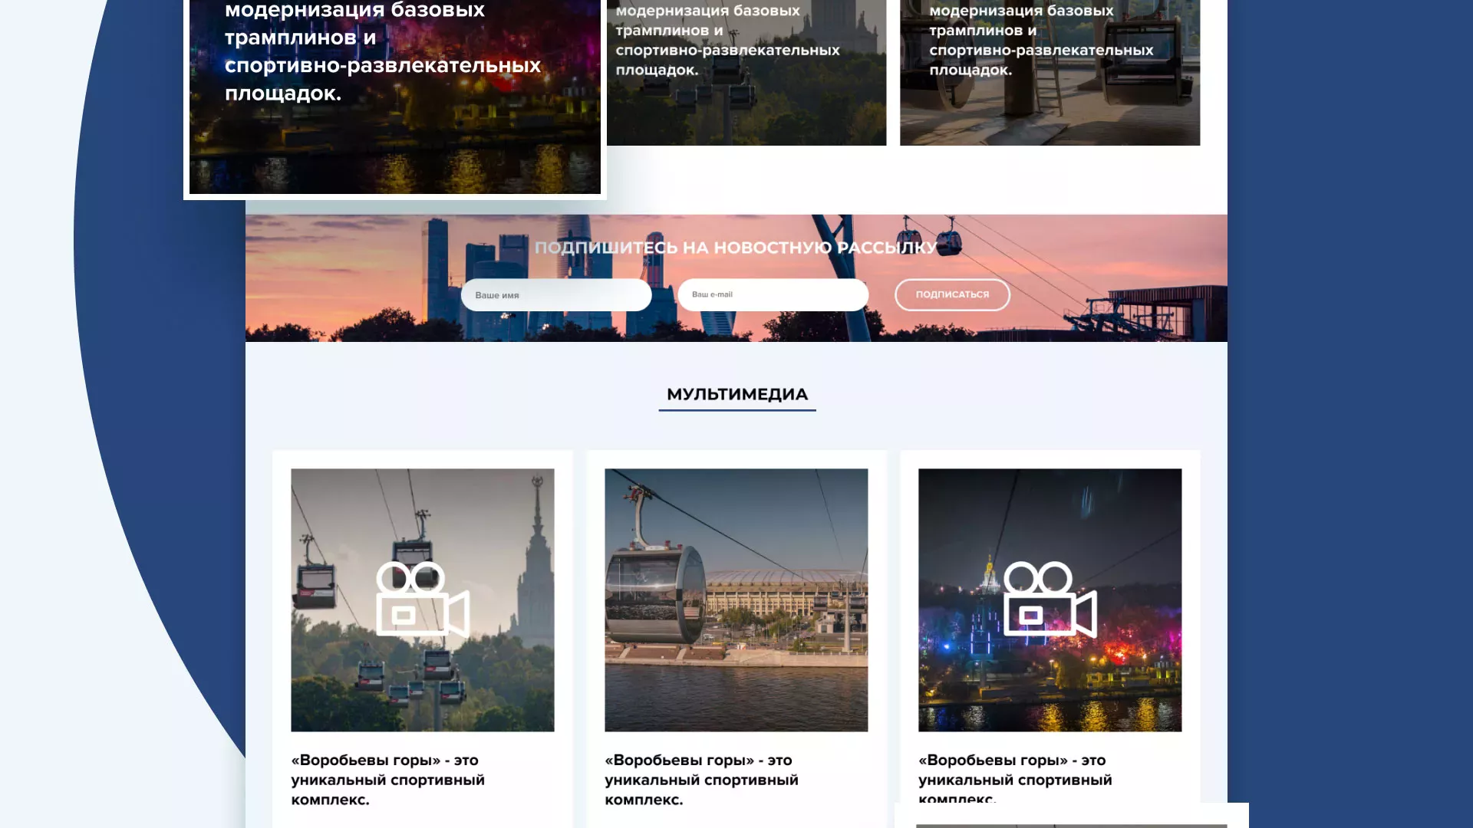This screenshot has height=828, width=1473.
Task: Click into the "Ваше имя" name field
Action: [x=555, y=295]
